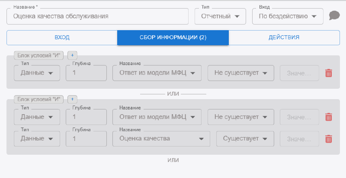Click the 'Название' field with 'Оценка качества обслуживания'
Viewport: 346px width, 178px height.
(x=97, y=16)
